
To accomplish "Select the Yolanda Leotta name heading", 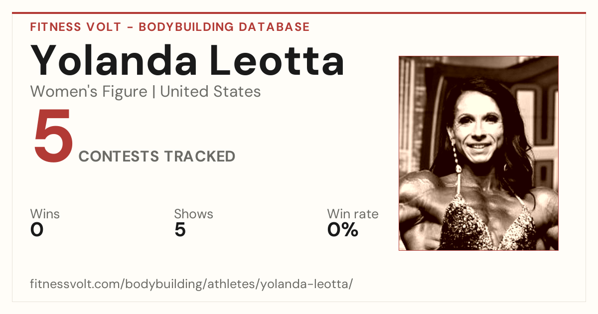I will [x=187, y=60].
